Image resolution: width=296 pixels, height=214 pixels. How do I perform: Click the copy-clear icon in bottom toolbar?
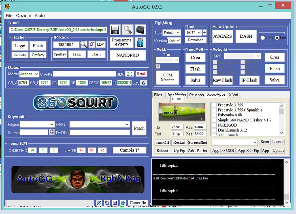107,203
